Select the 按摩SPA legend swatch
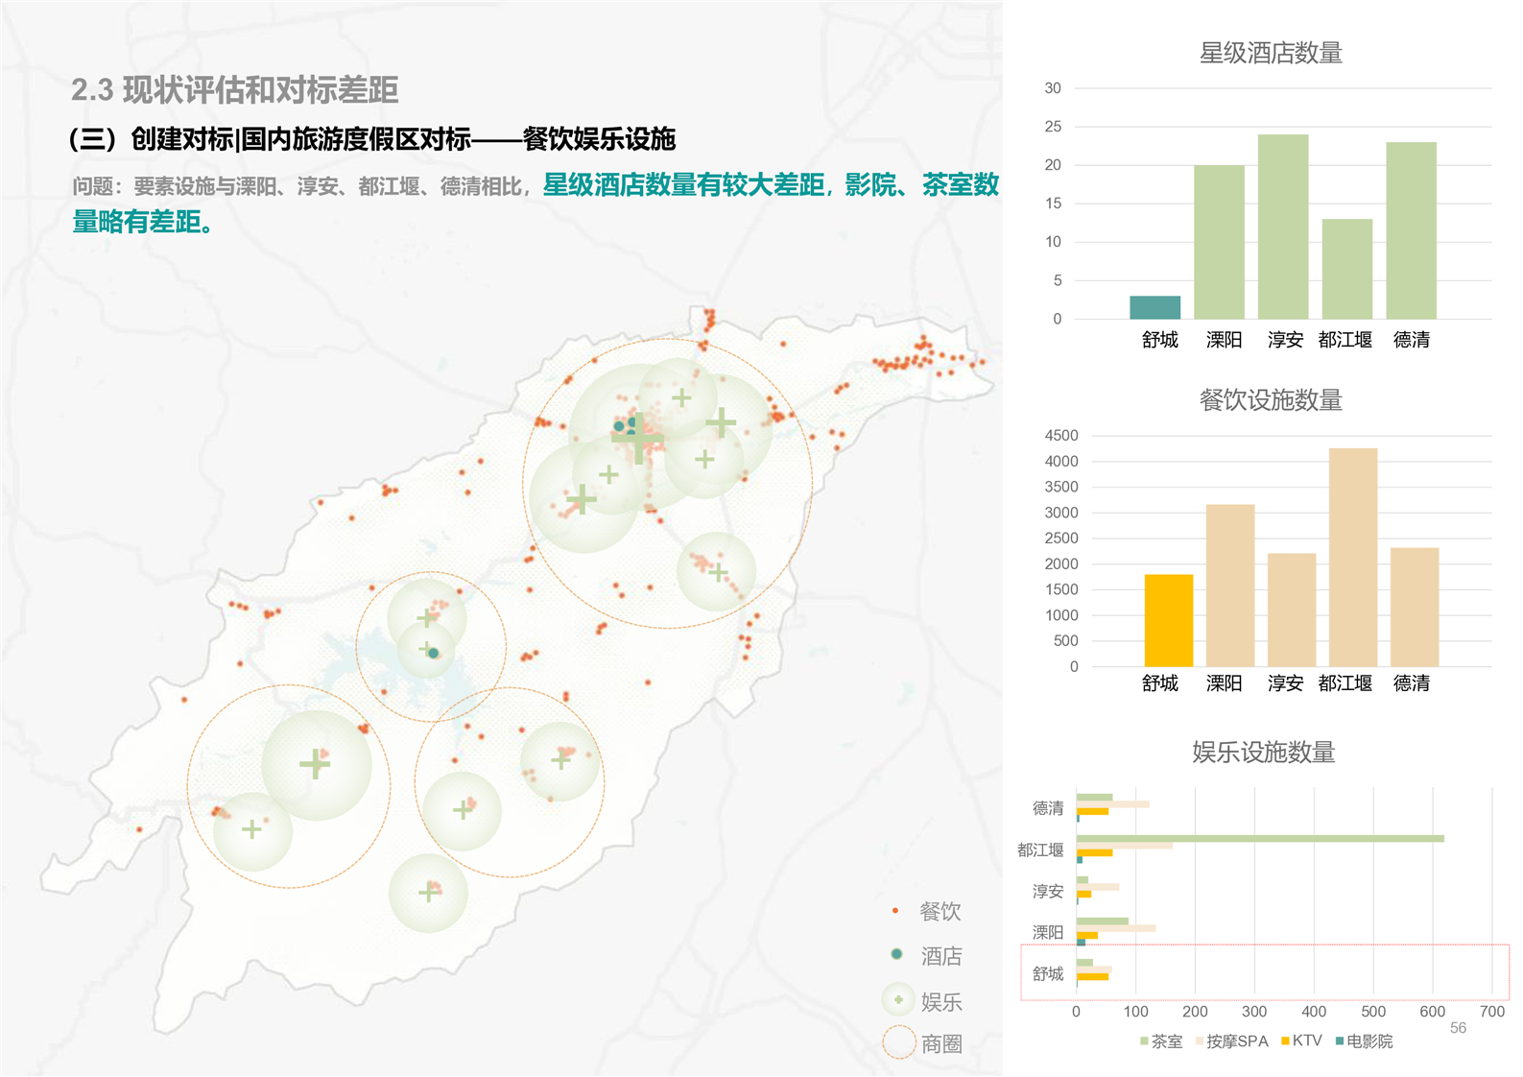The height and width of the screenshot is (1077, 1523). (x=1200, y=1041)
